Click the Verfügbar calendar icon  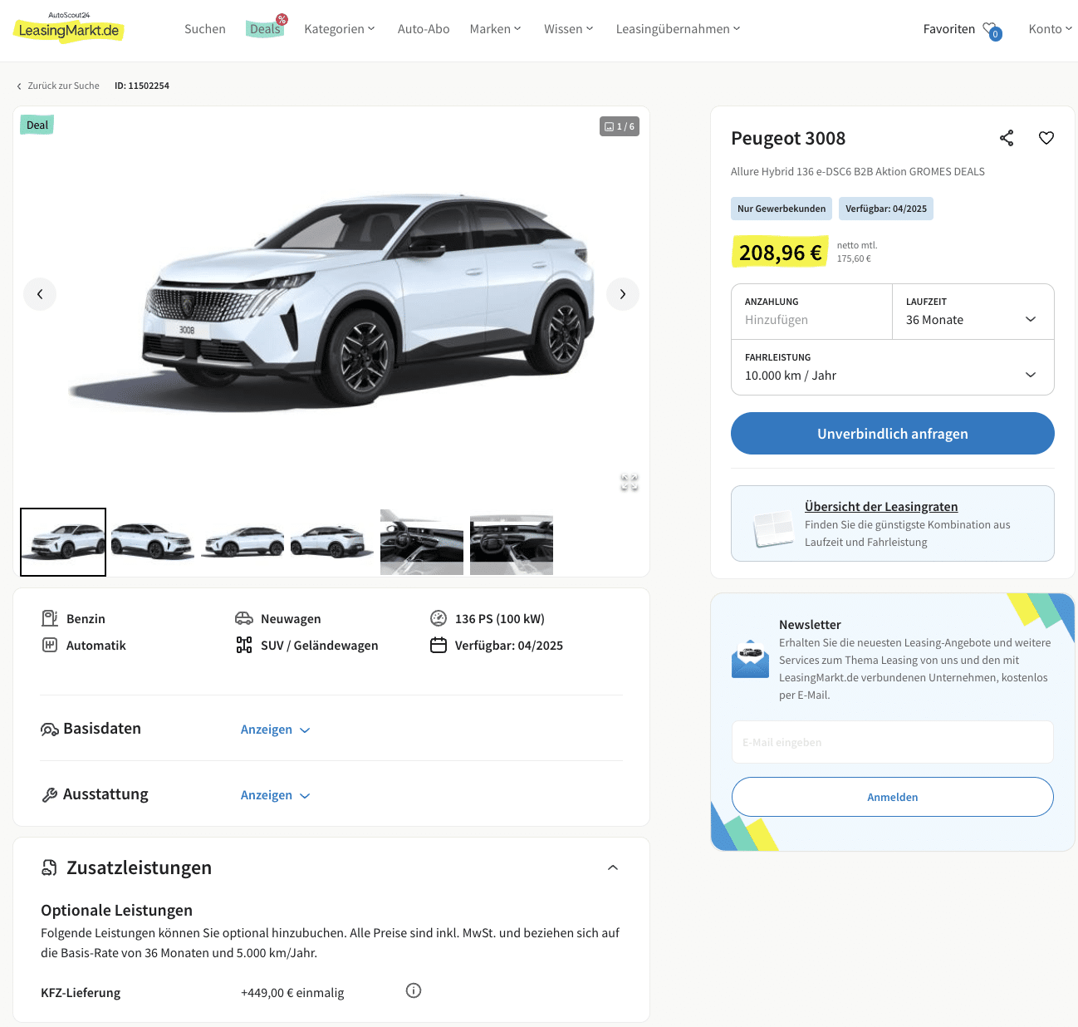(439, 645)
